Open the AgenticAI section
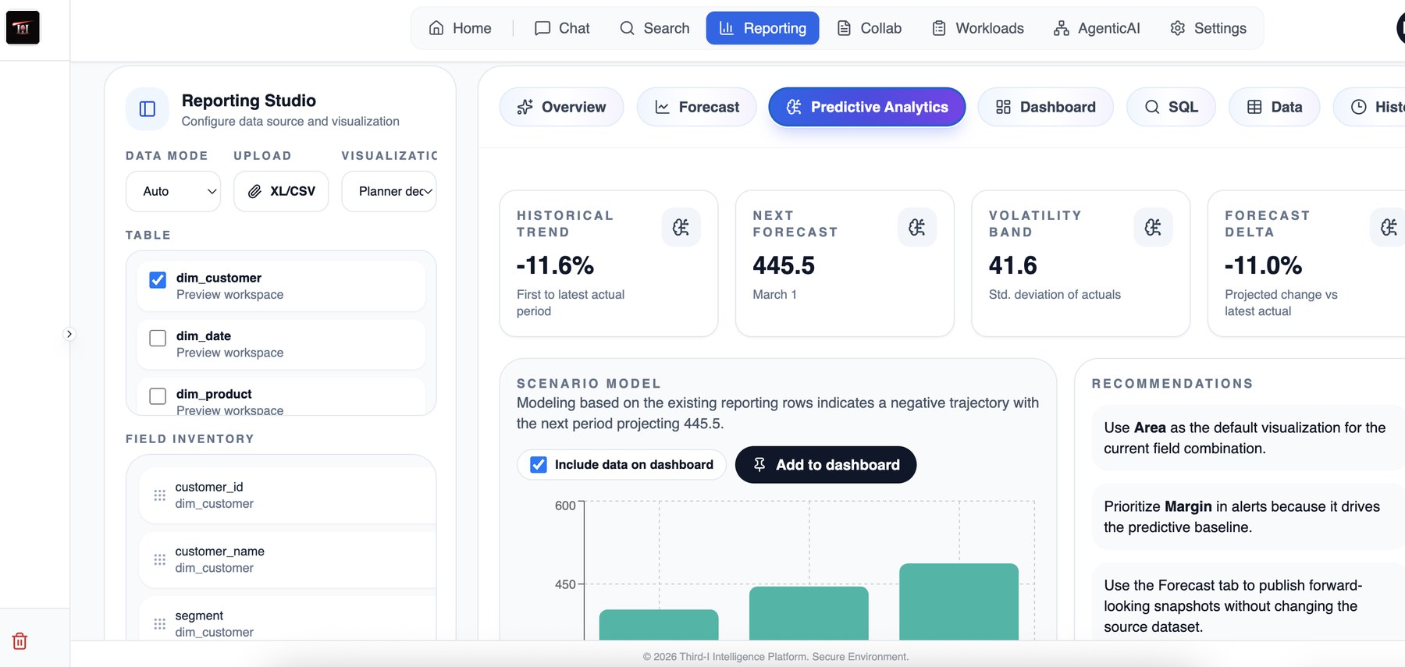 pyautogui.click(x=1097, y=28)
